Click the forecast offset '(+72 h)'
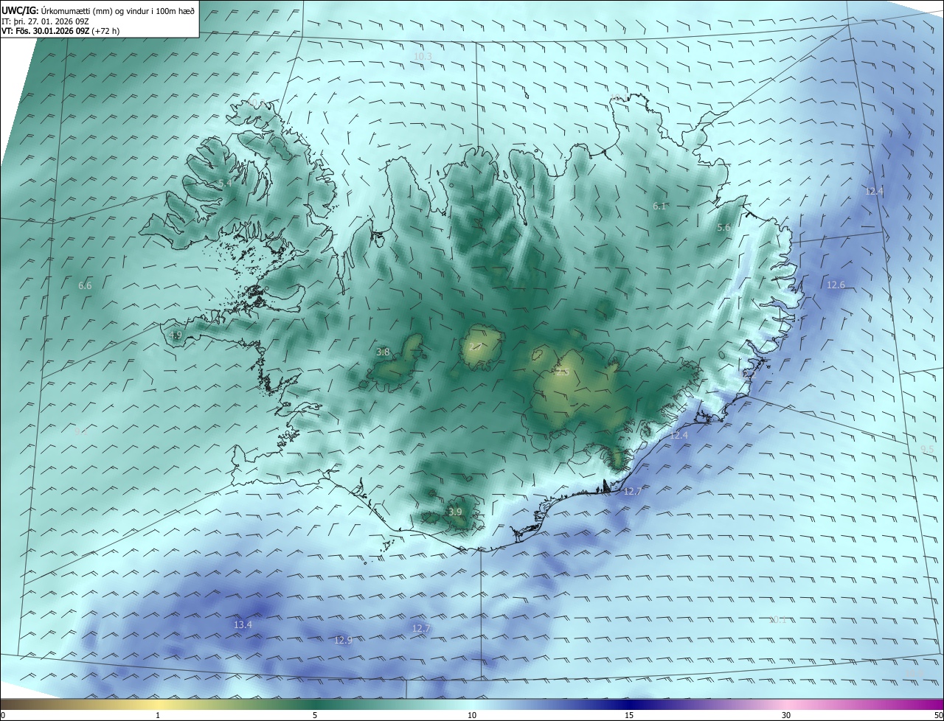Screen dimensions: 944x721 point(107,31)
